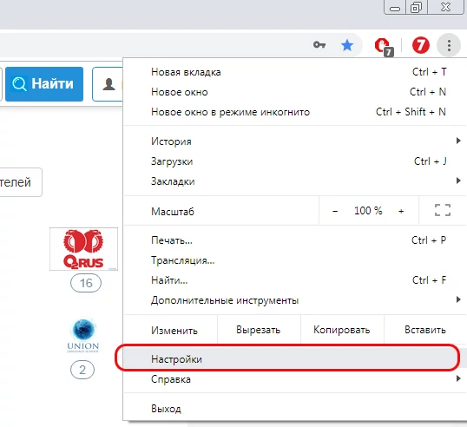This screenshot has height=427, width=467.
Task: Click the three-dot Chrome menu button
Action: [x=449, y=45]
